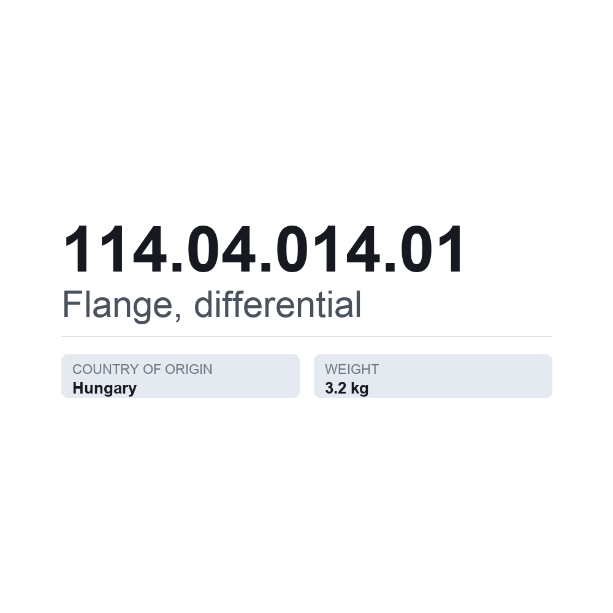This screenshot has width=613, height=613.
Task: Select the Flange, differential description text
Action: 211,305
